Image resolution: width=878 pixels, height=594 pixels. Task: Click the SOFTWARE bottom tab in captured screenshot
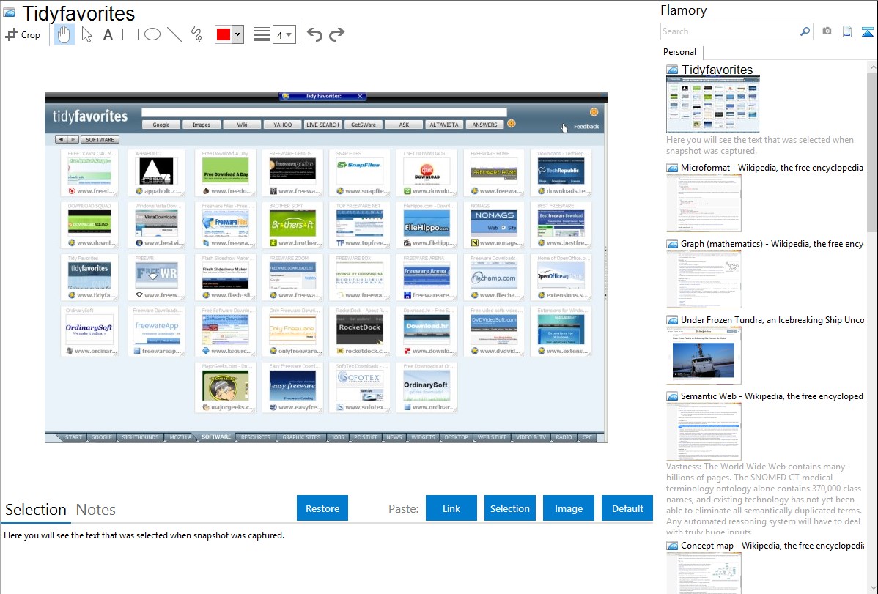point(216,437)
